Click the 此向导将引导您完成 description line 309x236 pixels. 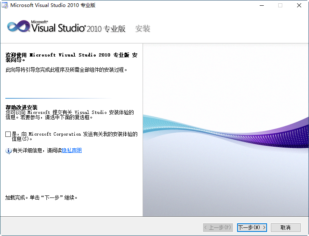[x=67, y=70]
